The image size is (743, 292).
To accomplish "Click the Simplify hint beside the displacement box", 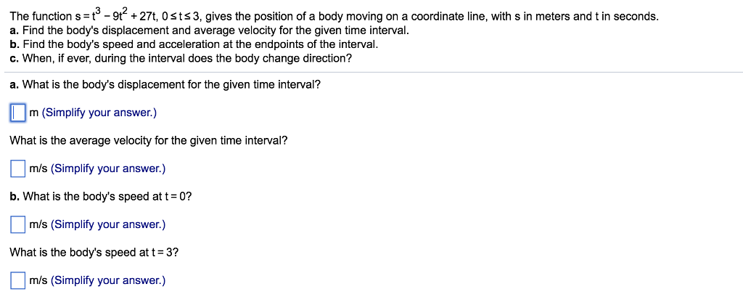I will click(99, 113).
